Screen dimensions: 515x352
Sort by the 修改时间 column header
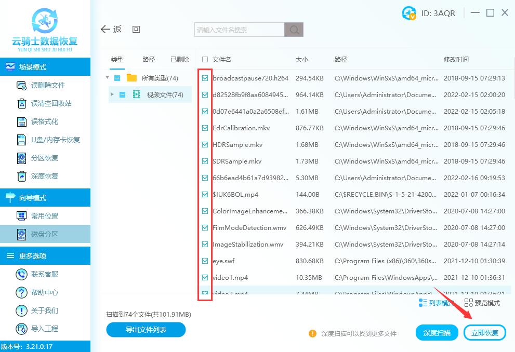[x=456, y=59]
